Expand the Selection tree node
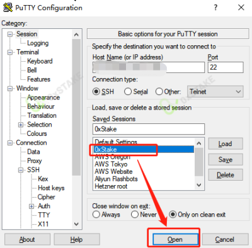Screen dimensions: 252x248 (x=21, y=125)
